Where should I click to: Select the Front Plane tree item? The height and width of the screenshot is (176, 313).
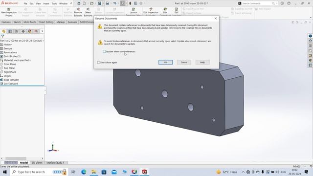(x=10, y=64)
